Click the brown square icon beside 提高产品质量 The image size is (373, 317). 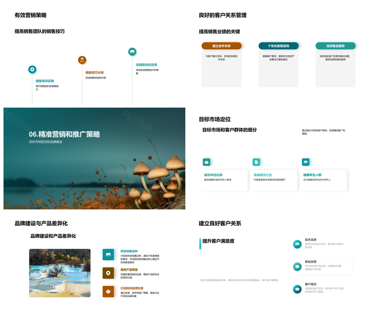(x=108, y=273)
